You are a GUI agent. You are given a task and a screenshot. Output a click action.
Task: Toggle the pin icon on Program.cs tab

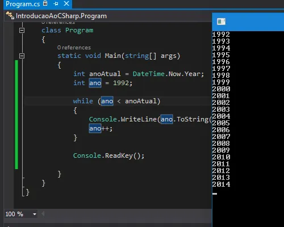[56, 3]
